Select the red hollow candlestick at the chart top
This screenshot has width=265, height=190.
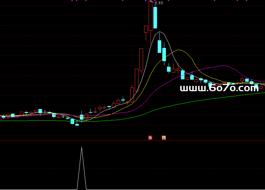151,16
